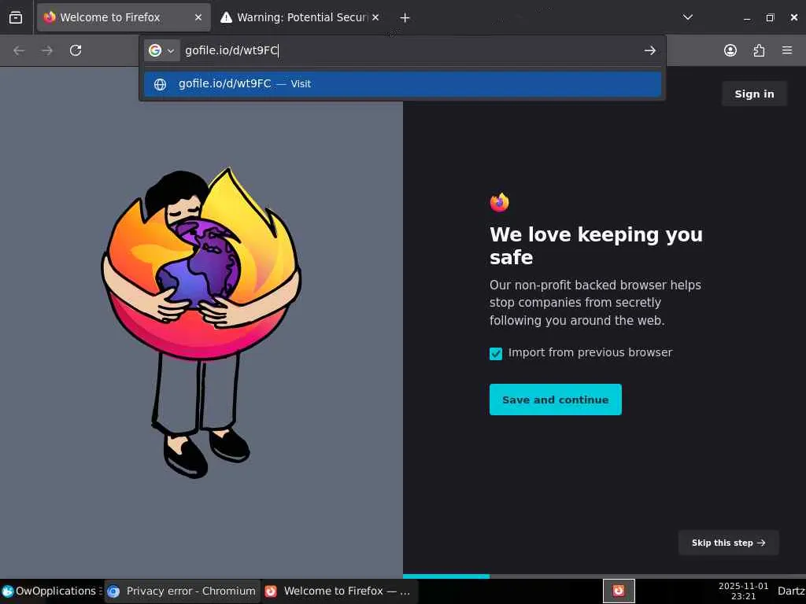Click the 'We love keeping you safe' heading
Image resolution: width=806 pixels, height=604 pixels.
pyautogui.click(x=596, y=245)
